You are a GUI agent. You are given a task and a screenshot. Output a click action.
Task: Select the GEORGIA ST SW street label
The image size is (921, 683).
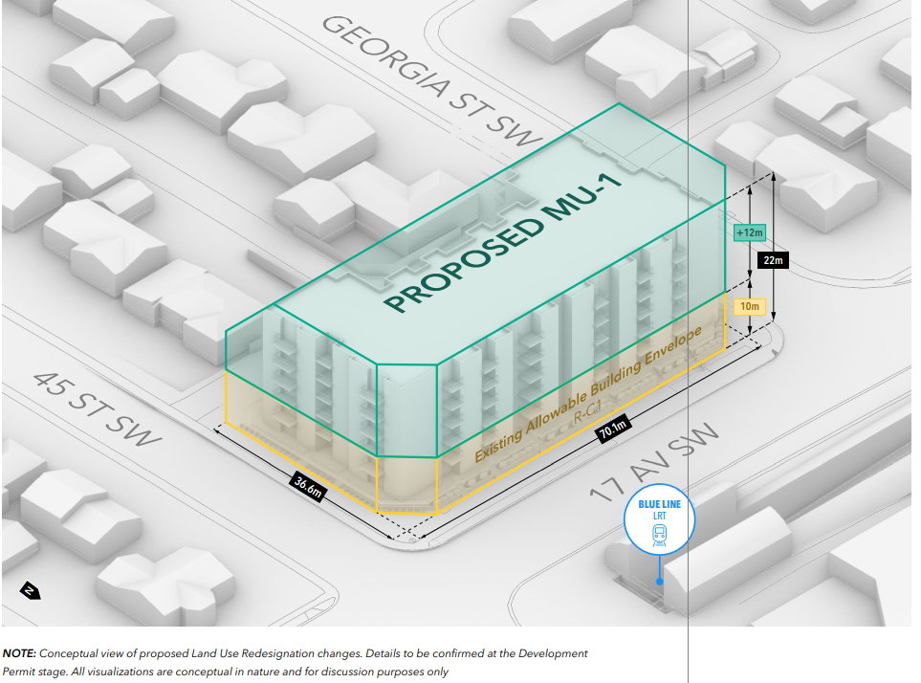[431, 78]
